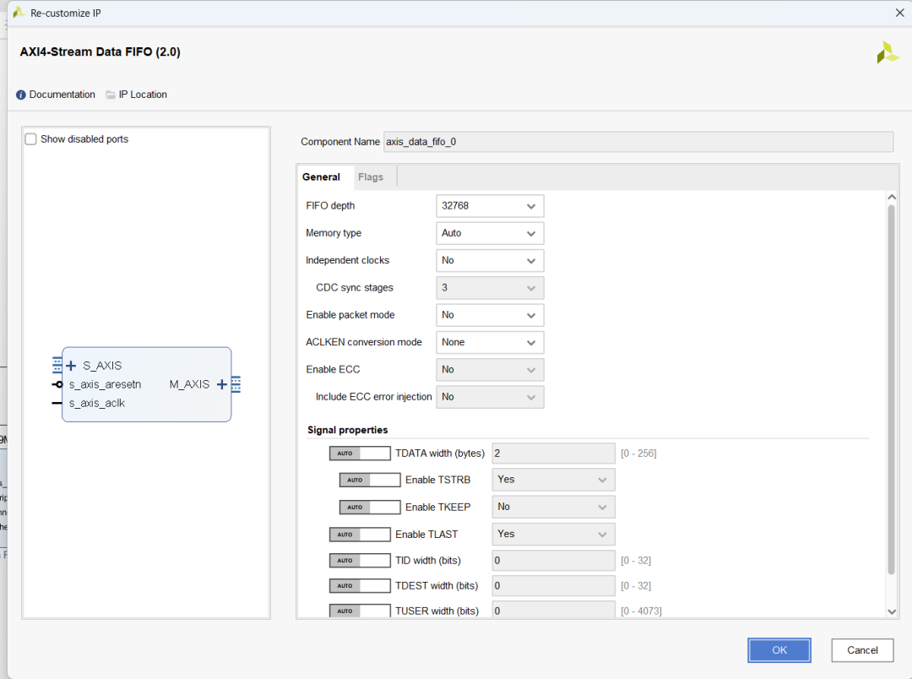Enable the Show disabled ports checkbox
This screenshot has height=679, width=912.
pyautogui.click(x=31, y=139)
